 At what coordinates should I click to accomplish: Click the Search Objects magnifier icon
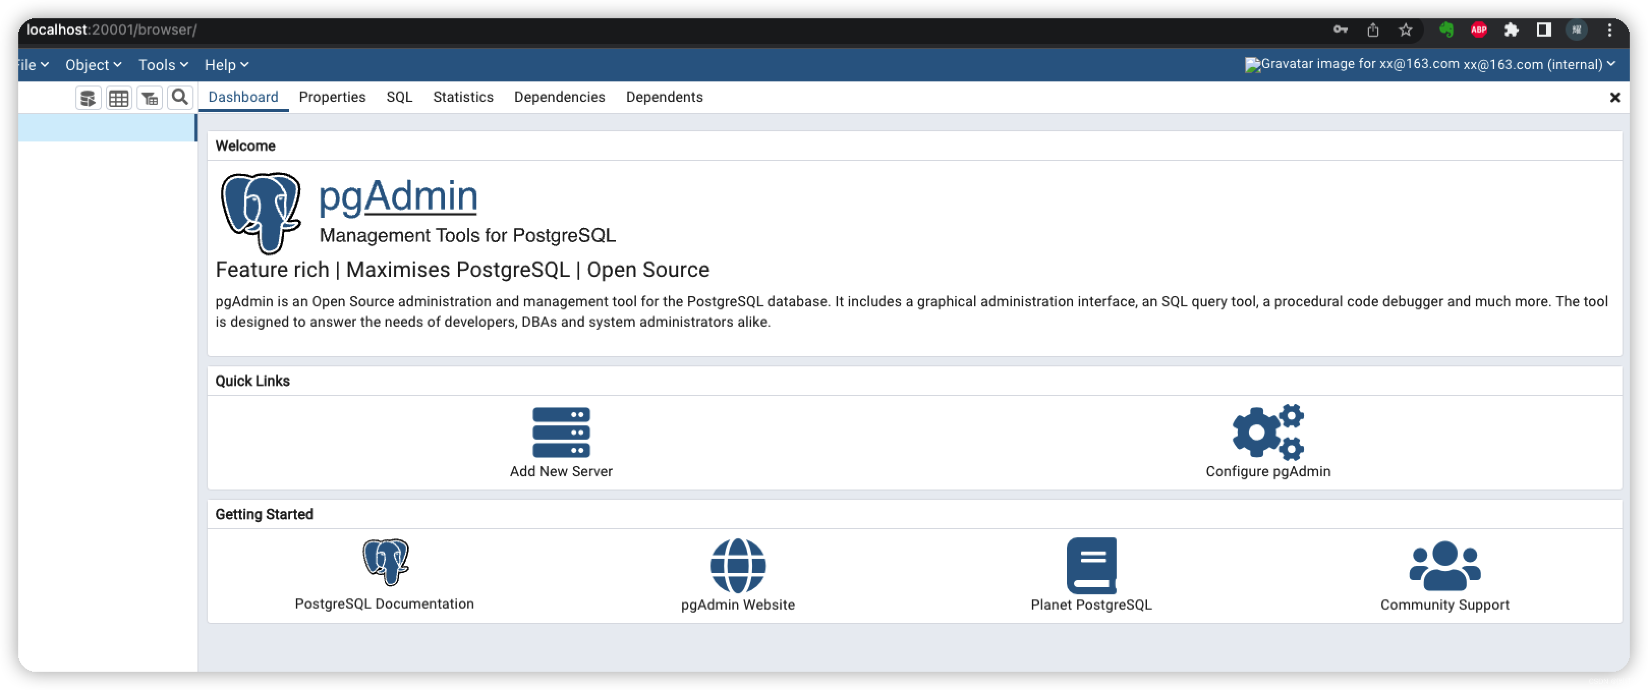tap(180, 97)
